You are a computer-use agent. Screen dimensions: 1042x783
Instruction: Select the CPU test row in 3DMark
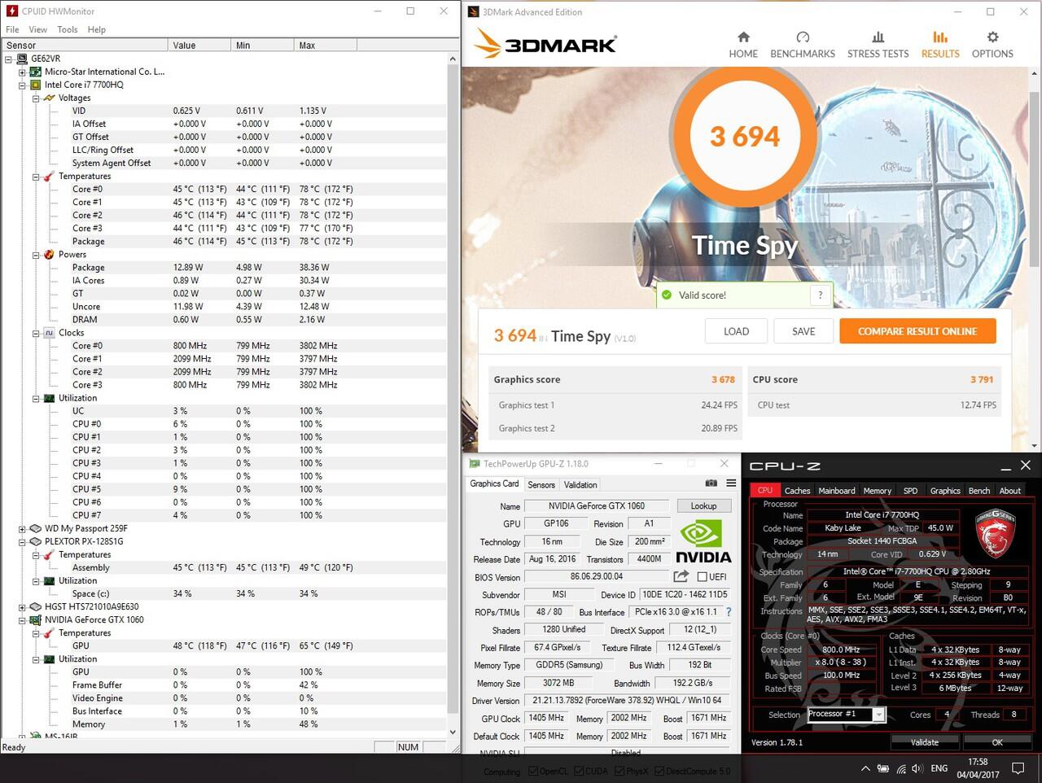pyautogui.click(x=875, y=405)
